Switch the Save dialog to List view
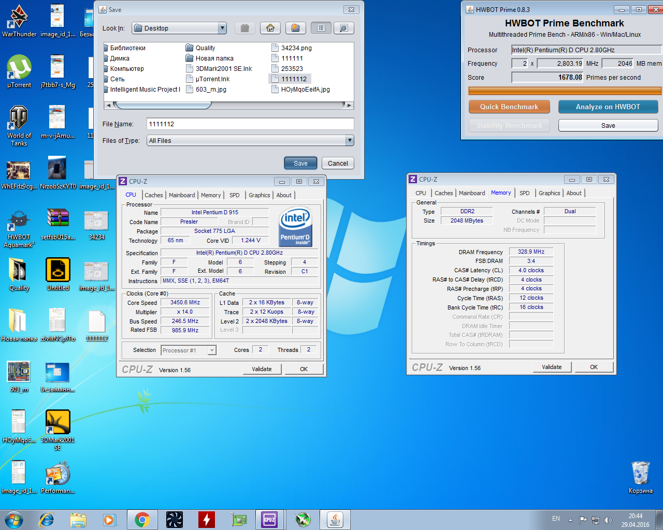The width and height of the screenshot is (663, 530). [321, 28]
